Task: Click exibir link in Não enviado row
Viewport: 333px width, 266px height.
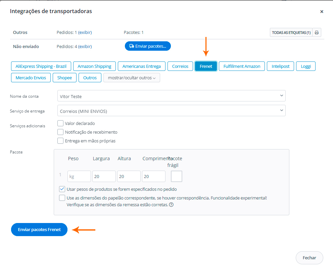Action: tap(85, 47)
